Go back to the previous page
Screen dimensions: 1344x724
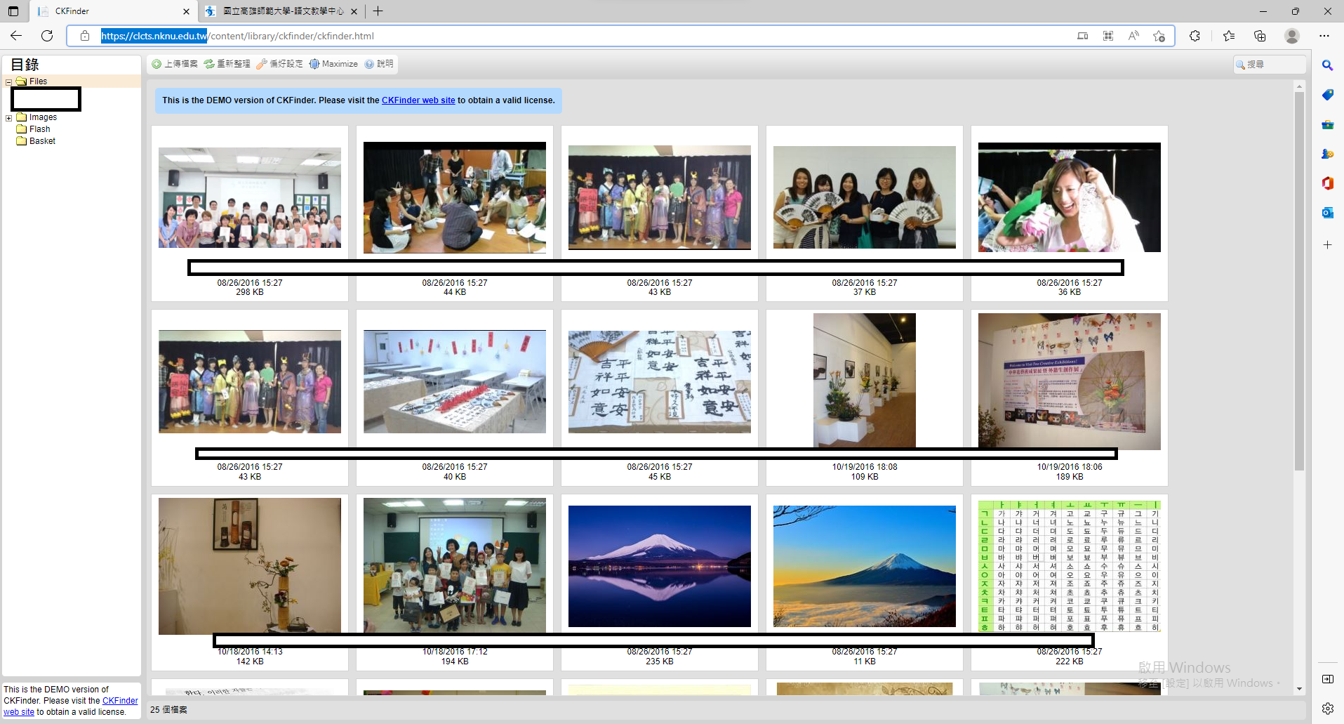coord(16,36)
